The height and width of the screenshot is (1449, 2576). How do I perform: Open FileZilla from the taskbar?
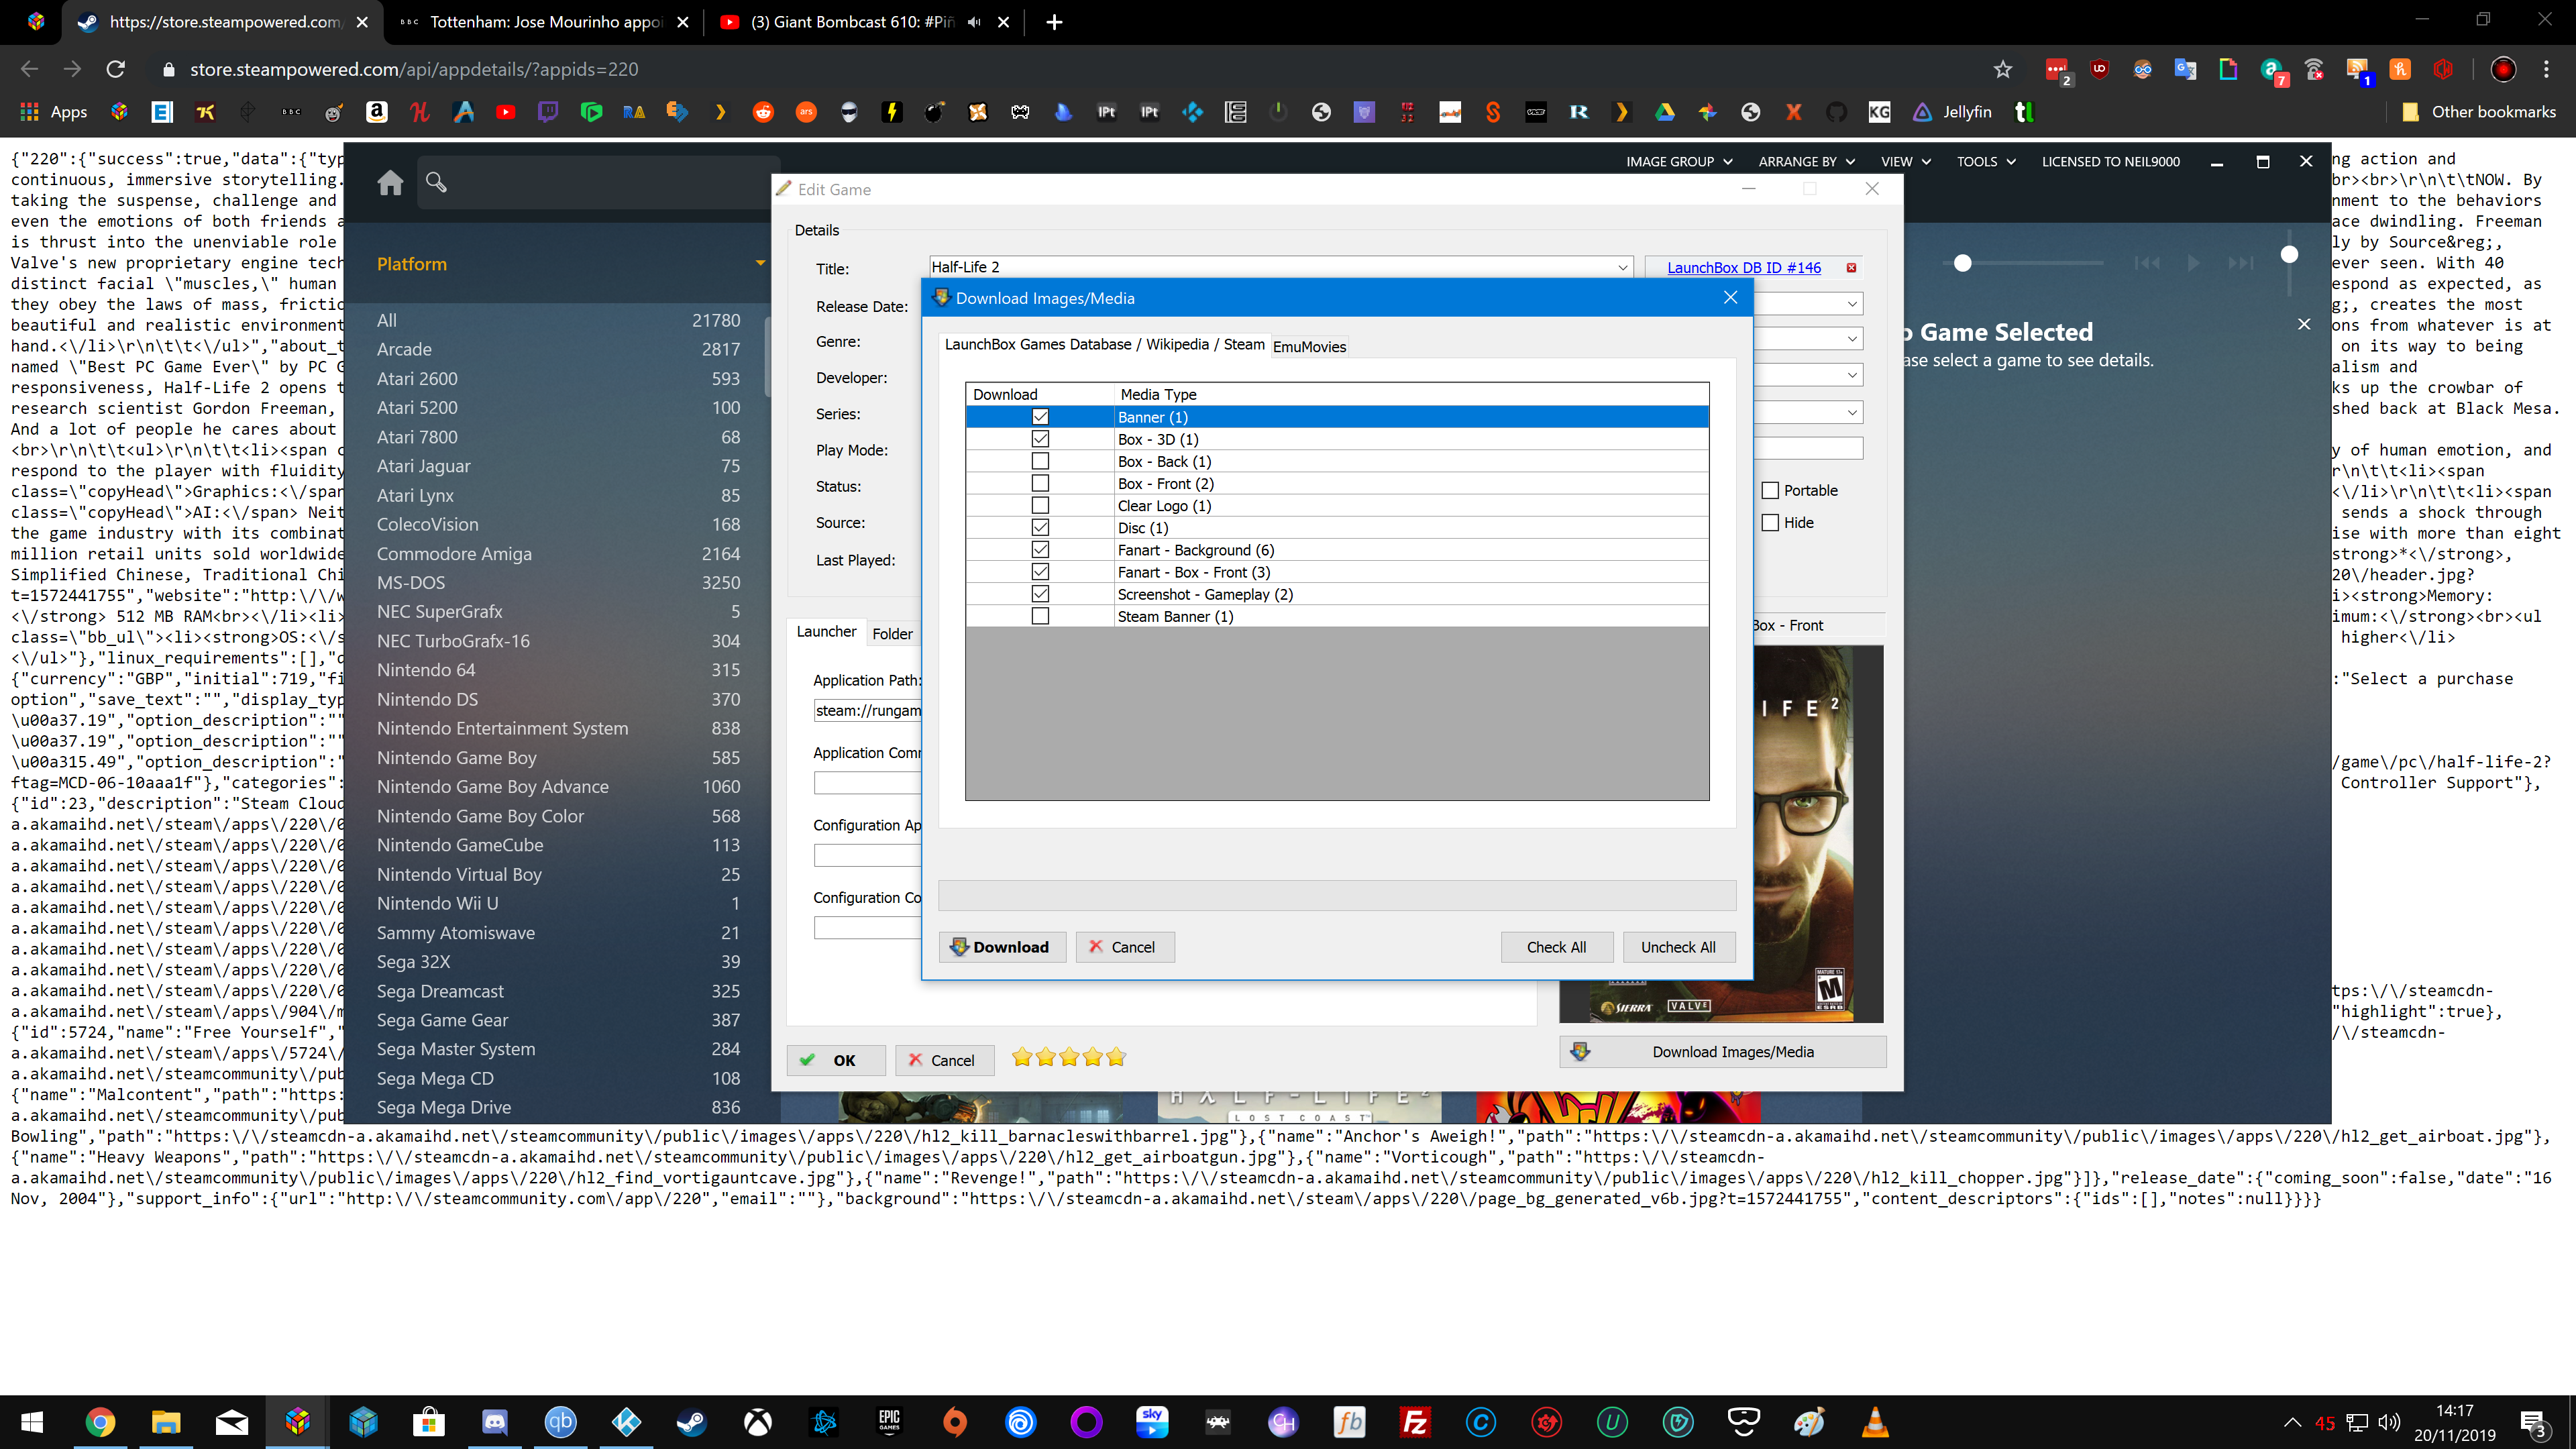coord(1415,1421)
